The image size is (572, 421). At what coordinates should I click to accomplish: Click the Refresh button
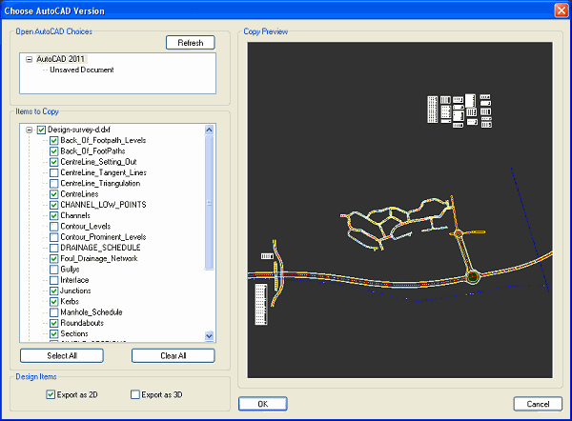191,43
